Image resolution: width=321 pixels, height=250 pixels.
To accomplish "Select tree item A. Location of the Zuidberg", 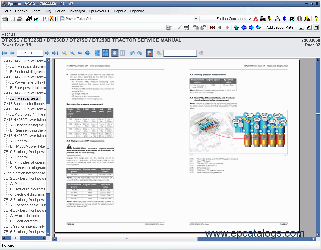I will point(28,205).
